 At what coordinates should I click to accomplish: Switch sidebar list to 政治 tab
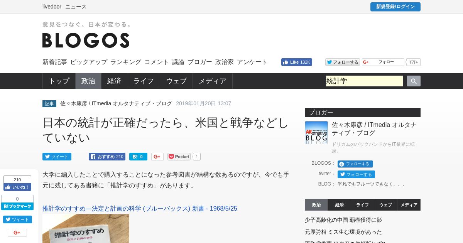[x=316, y=205]
